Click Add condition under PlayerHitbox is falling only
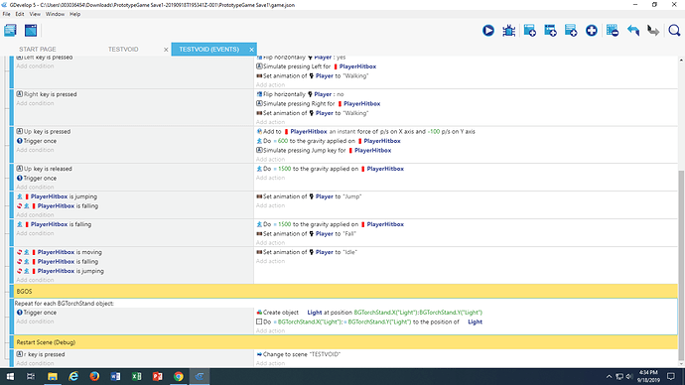Viewport: 685px width, 385px height. pyautogui.click(x=35, y=233)
